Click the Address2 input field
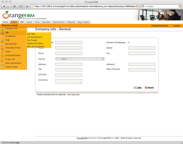183x144 pixels. point(142,64)
